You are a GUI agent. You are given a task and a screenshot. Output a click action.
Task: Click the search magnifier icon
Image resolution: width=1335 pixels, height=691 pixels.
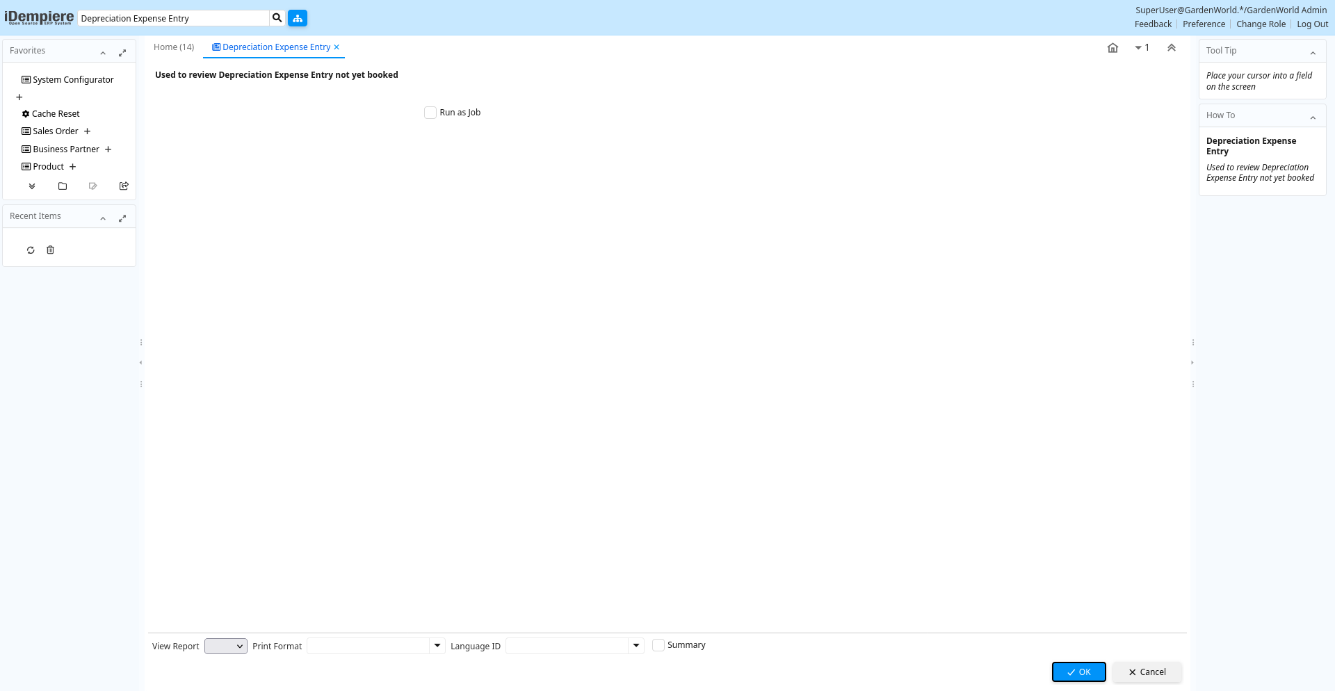pyautogui.click(x=277, y=18)
